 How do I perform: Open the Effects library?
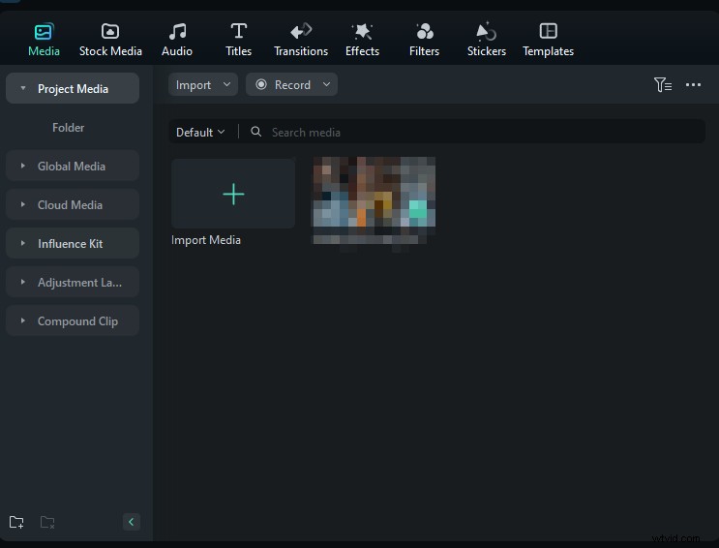tap(362, 40)
